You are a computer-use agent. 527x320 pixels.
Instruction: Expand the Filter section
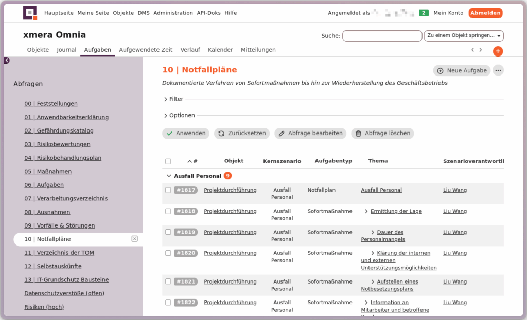point(173,99)
